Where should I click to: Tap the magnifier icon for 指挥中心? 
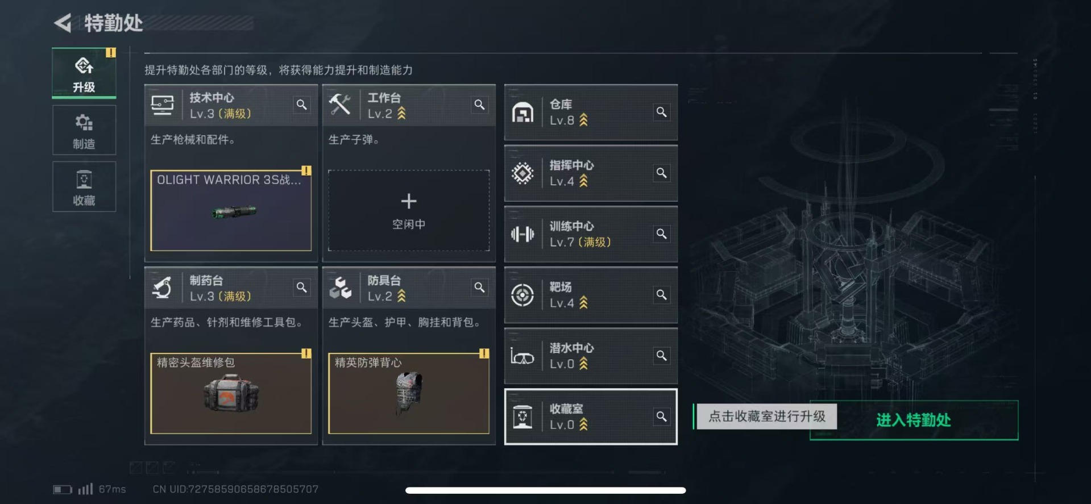click(662, 173)
